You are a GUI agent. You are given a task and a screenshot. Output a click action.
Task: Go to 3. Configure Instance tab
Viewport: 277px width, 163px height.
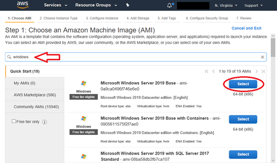(x=102, y=18)
